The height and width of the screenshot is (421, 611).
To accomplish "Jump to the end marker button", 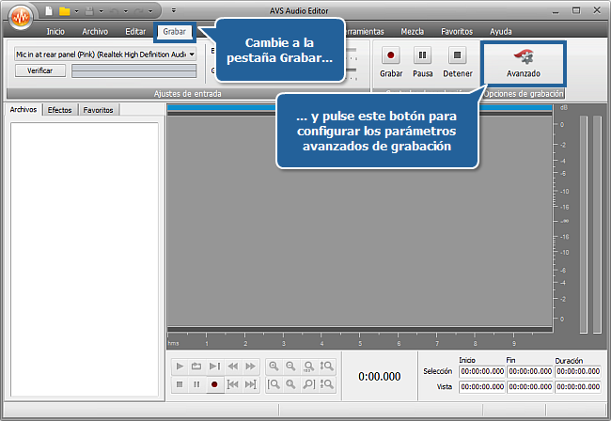I will 250,384.
